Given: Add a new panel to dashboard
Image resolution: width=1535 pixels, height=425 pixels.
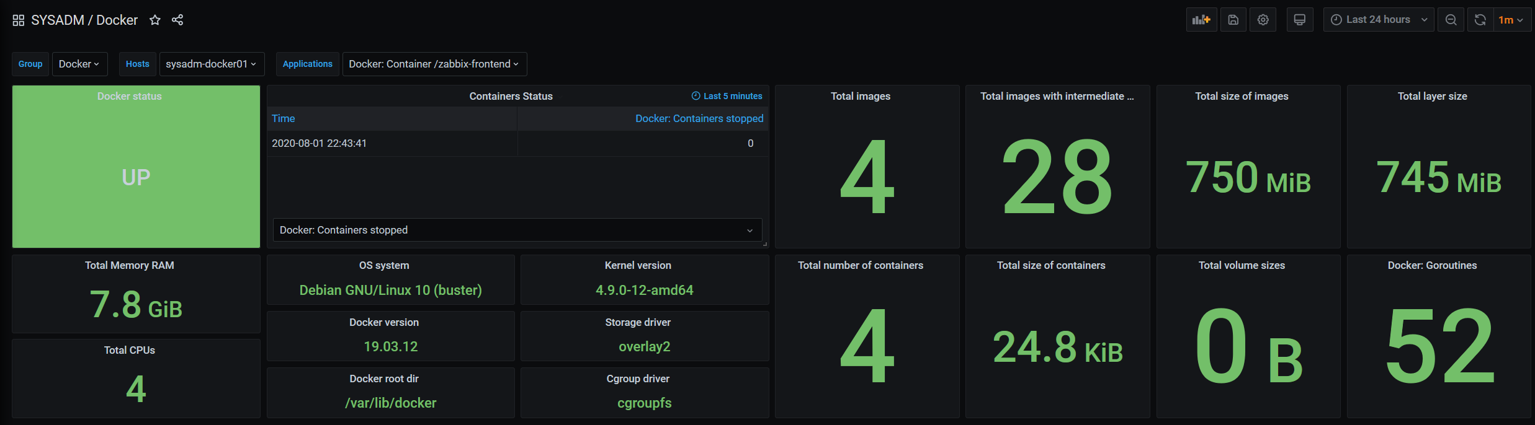Looking at the screenshot, I should tap(1201, 20).
